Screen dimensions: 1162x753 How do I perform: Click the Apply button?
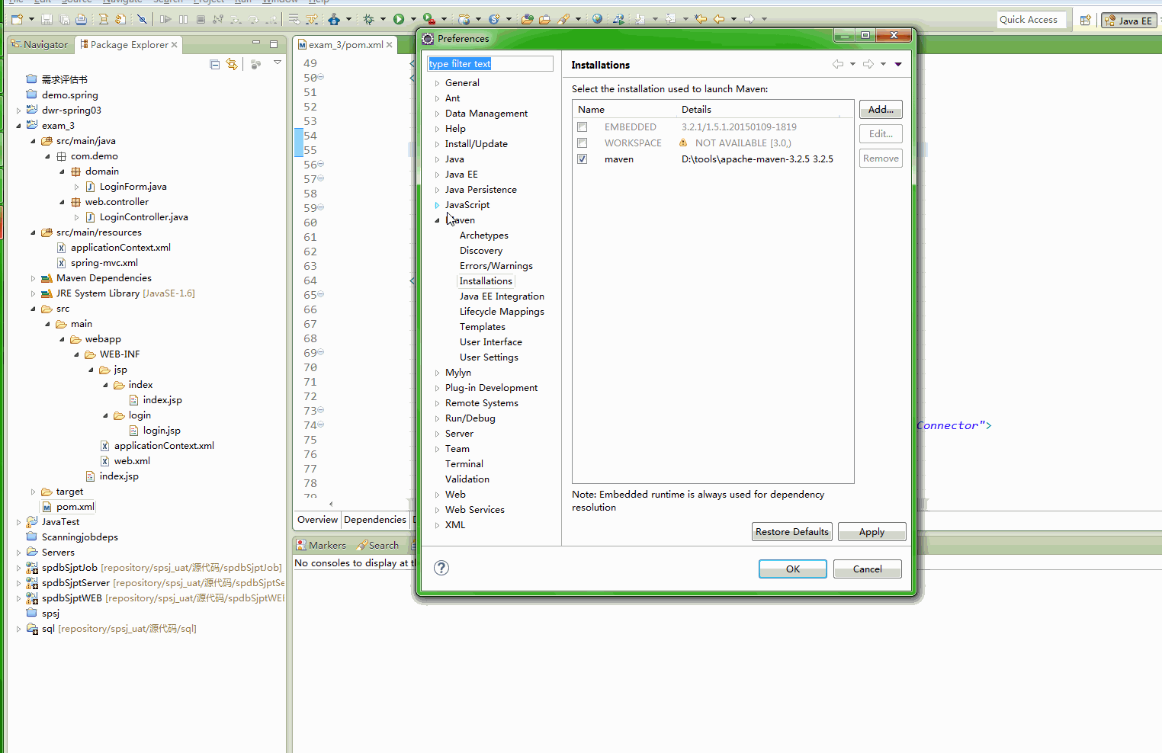(x=872, y=532)
